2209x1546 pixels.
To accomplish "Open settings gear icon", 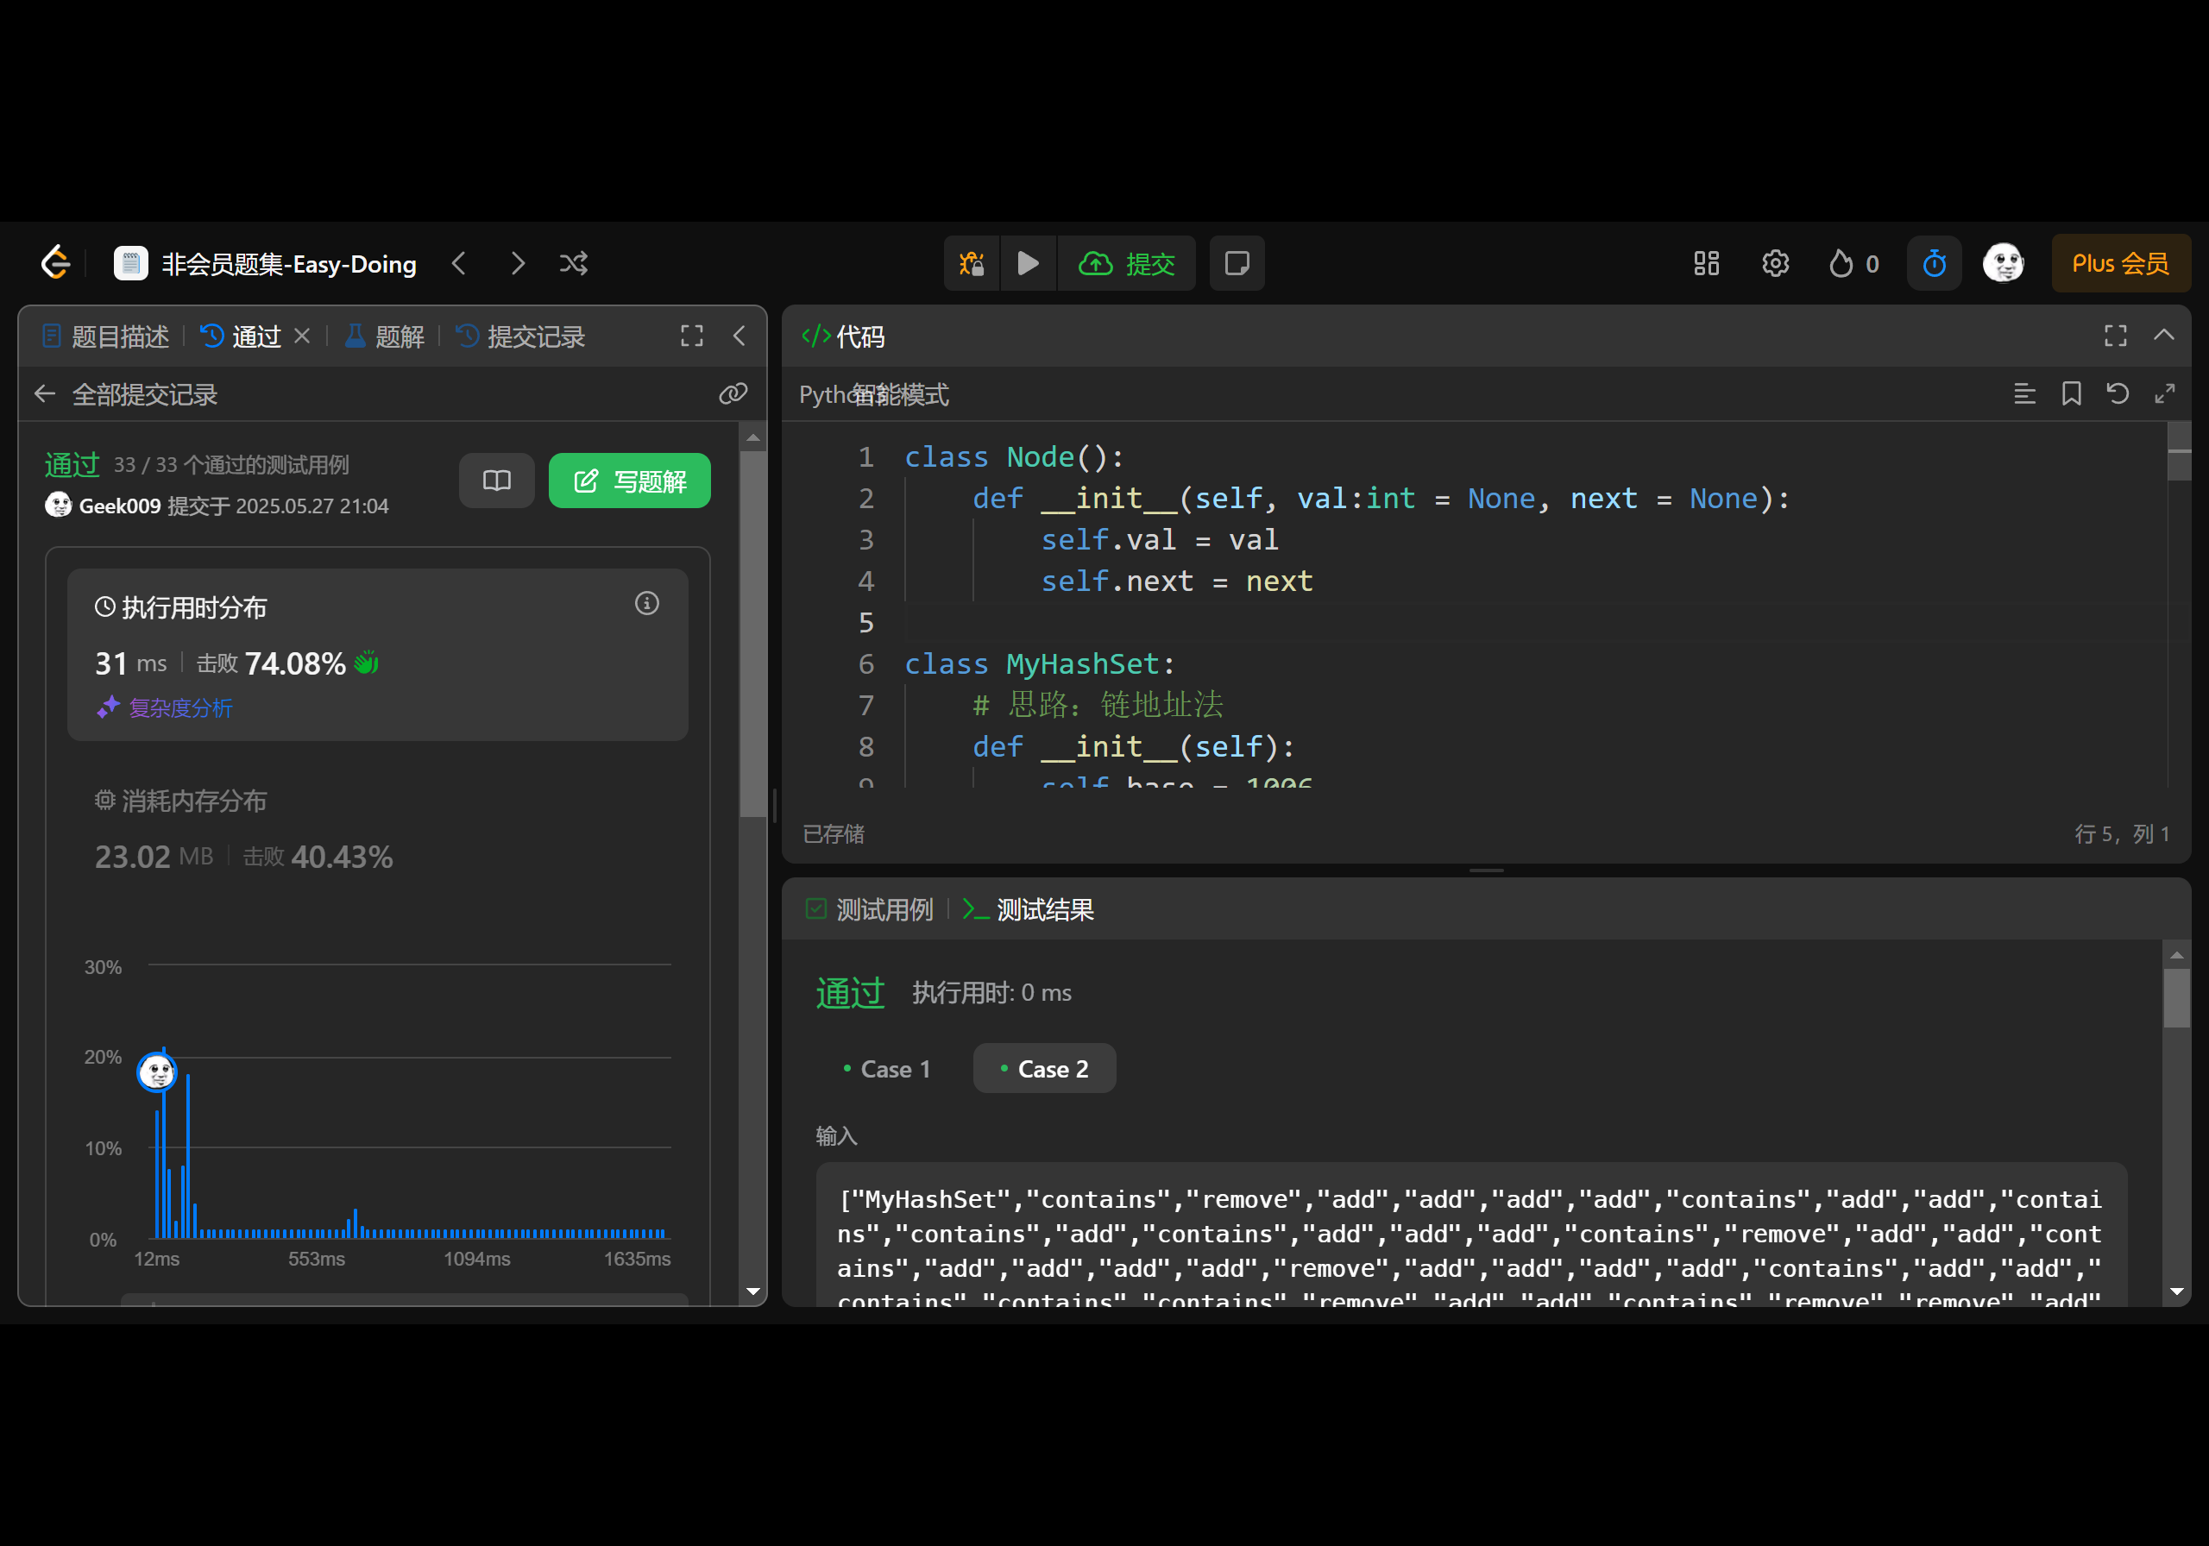I will click(x=1774, y=262).
